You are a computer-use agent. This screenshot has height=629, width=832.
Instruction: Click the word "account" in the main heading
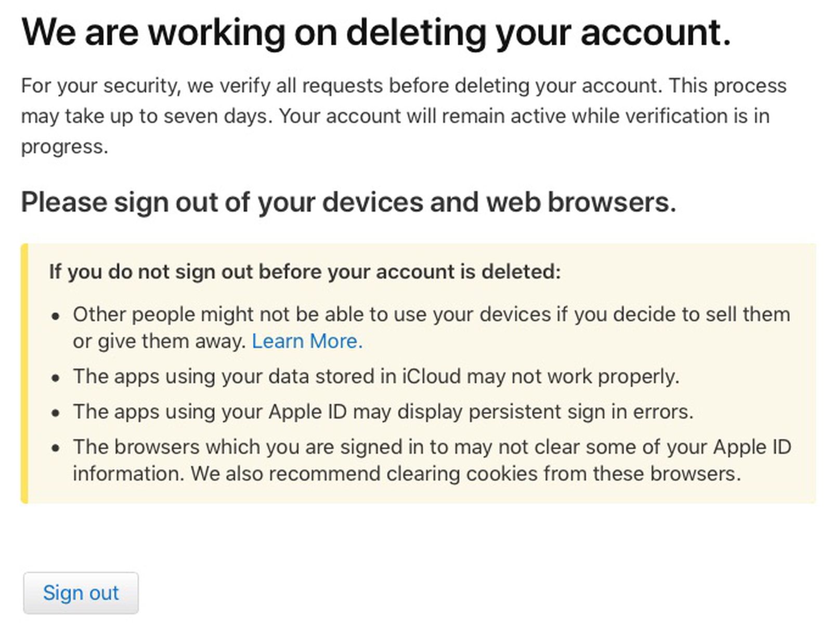(x=655, y=32)
